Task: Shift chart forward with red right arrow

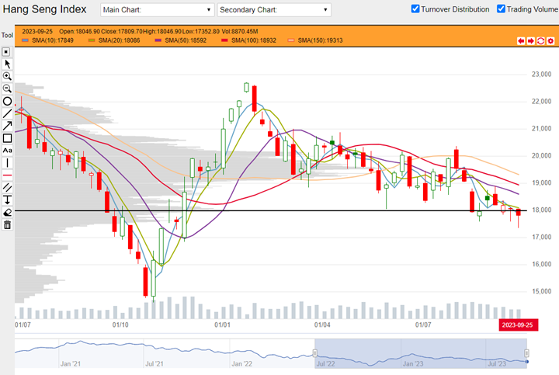Action: coord(531,41)
